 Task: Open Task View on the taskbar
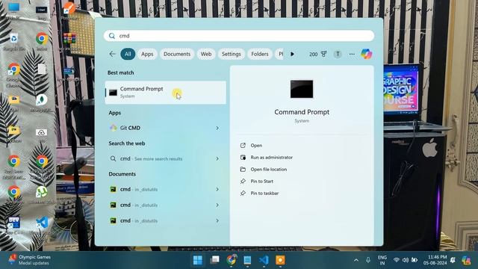click(214, 260)
